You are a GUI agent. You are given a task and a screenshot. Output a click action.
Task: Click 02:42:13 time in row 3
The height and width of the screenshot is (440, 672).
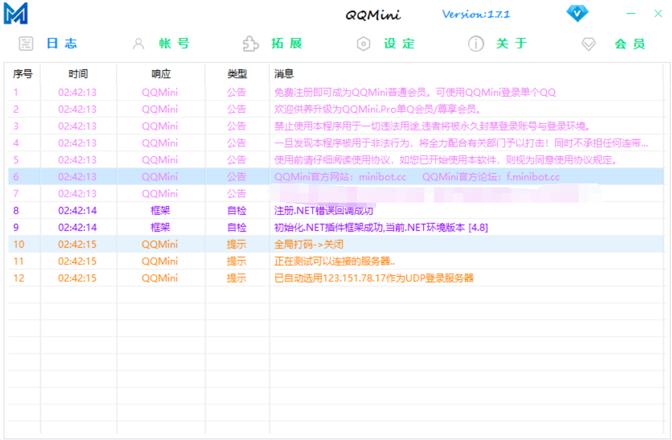77,126
